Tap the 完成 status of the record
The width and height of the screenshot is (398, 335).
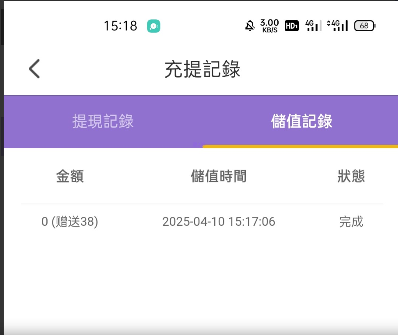coord(351,222)
